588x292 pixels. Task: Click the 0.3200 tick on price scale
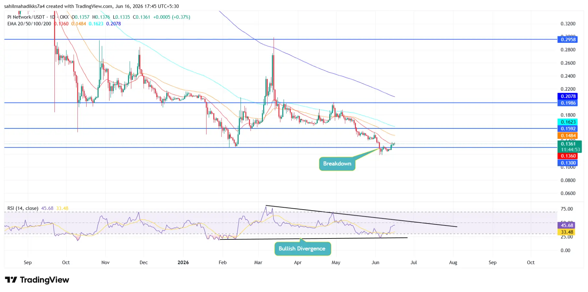[568, 24]
